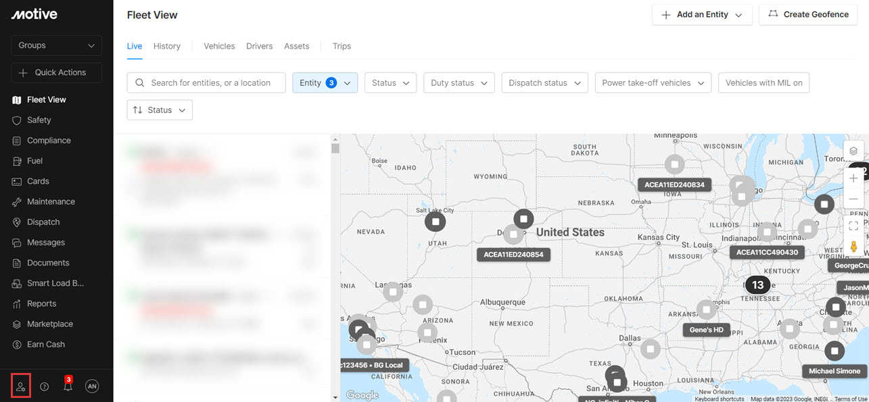The width and height of the screenshot is (869, 402).
Task: Toggle fullscreen map view
Action: pyautogui.click(x=853, y=226)
